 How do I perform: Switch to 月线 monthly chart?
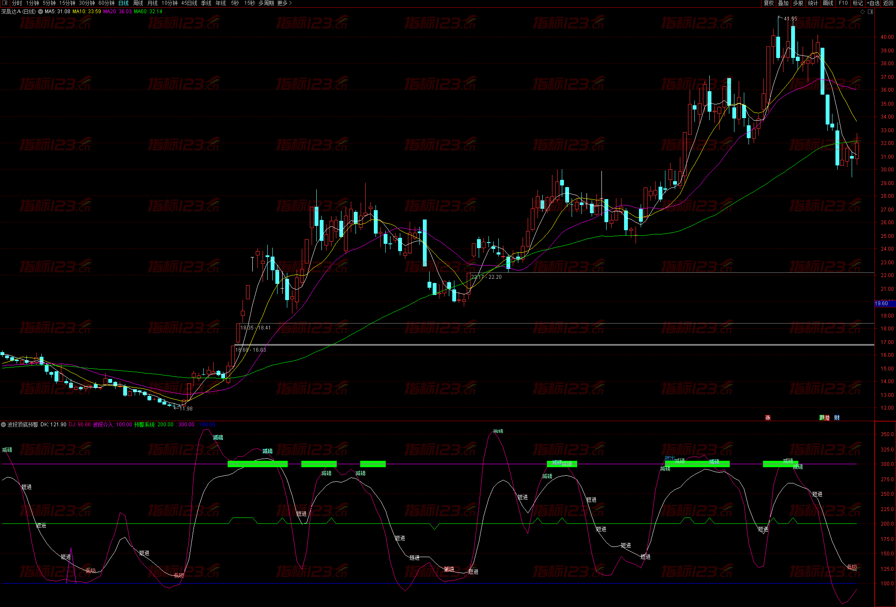click(152, 3)
